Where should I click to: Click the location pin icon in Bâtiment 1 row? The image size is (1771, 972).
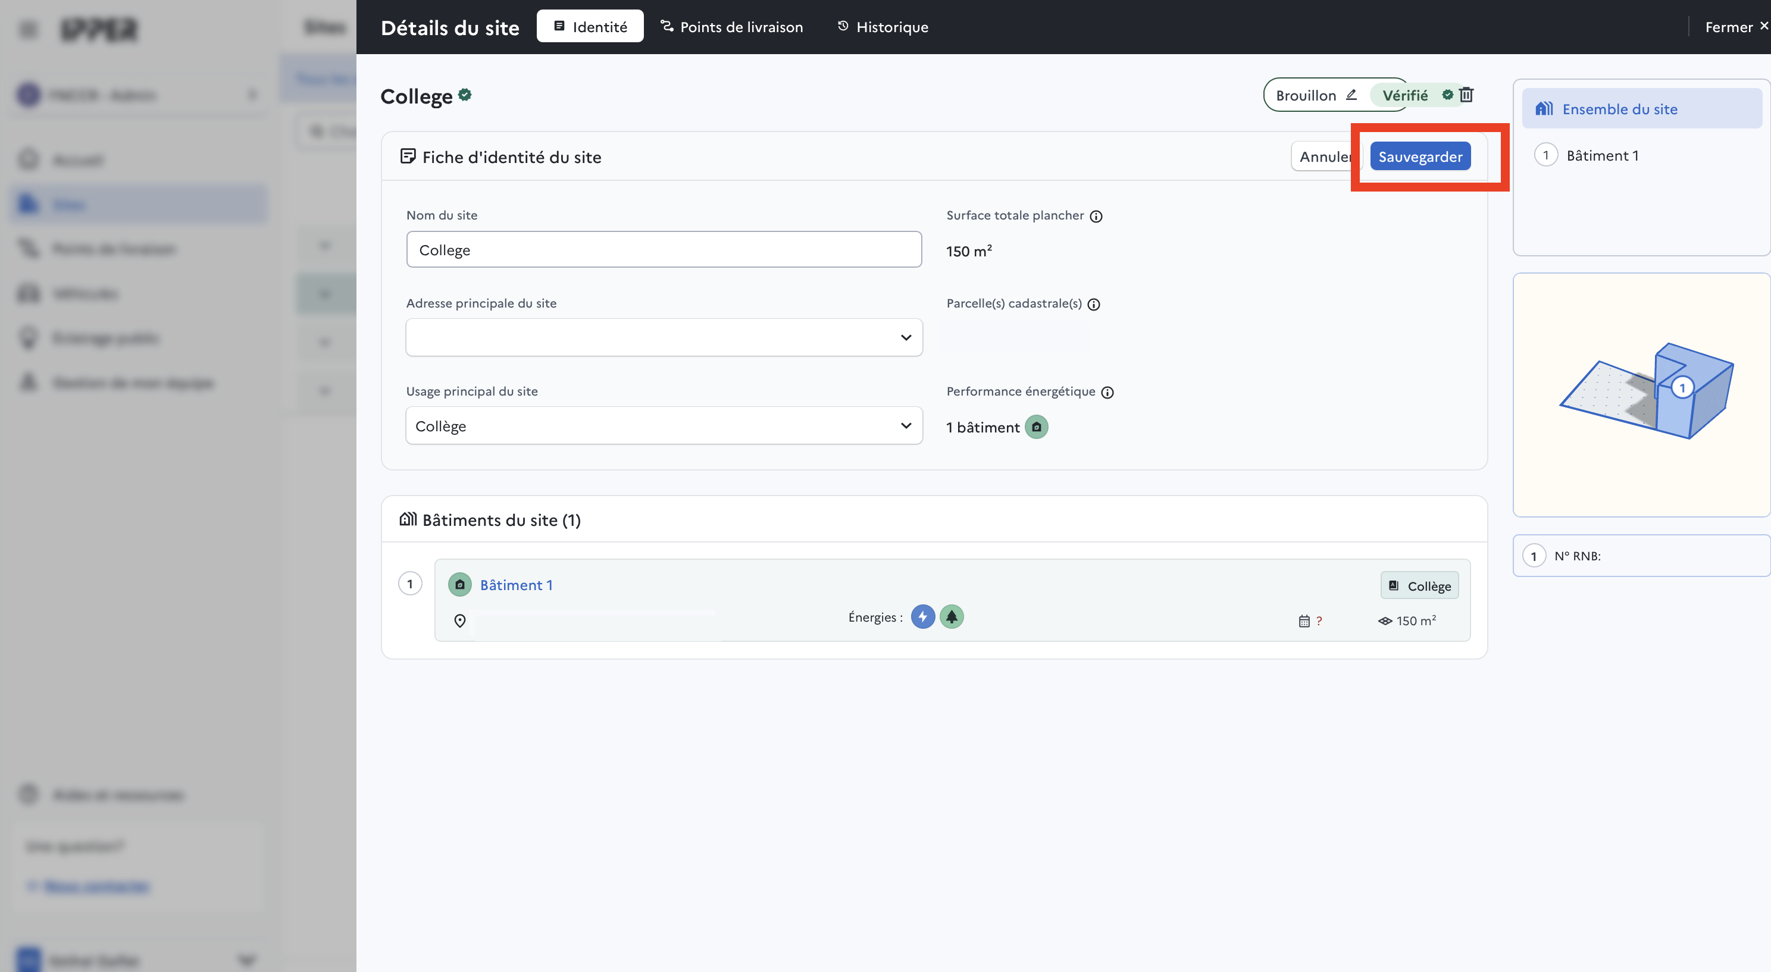[460, 620]
